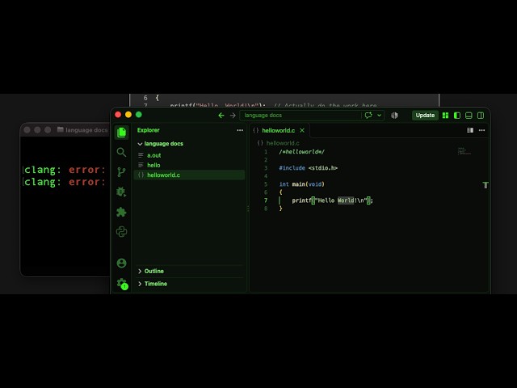Click the T icon at the editor's right edge
Image resolution: width=517 pixels, height=388 pixels.
tap(485, 185)
